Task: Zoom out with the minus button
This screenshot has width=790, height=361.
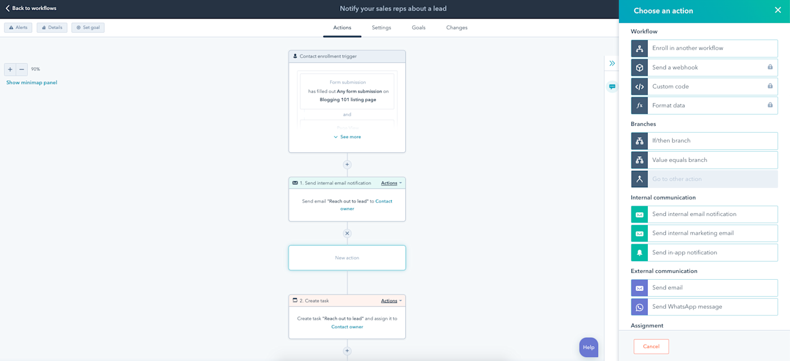Action: pos(21,69)
